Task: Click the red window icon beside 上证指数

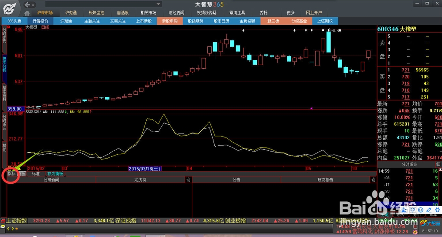Action: tap(3, 221)
